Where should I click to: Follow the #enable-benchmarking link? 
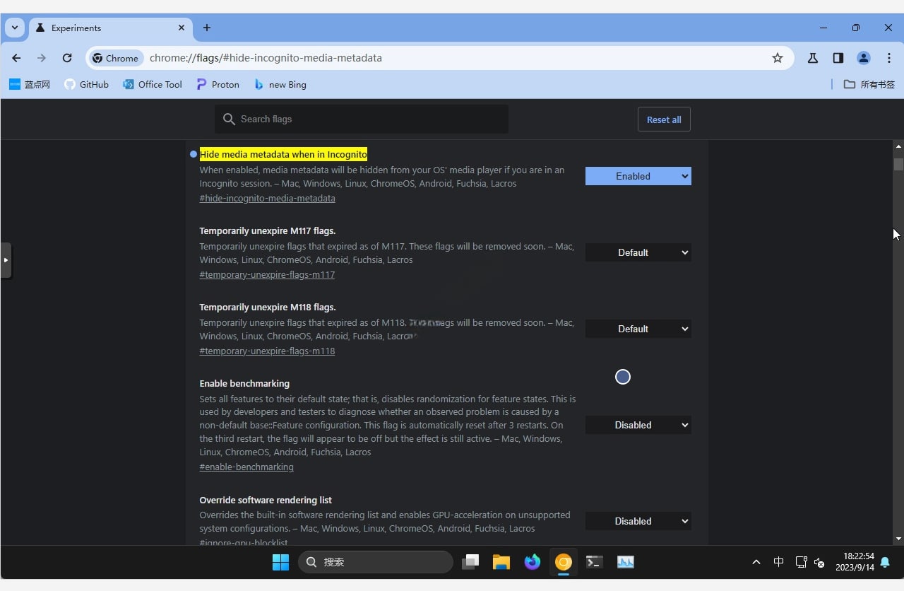click(x=246, y=467)
